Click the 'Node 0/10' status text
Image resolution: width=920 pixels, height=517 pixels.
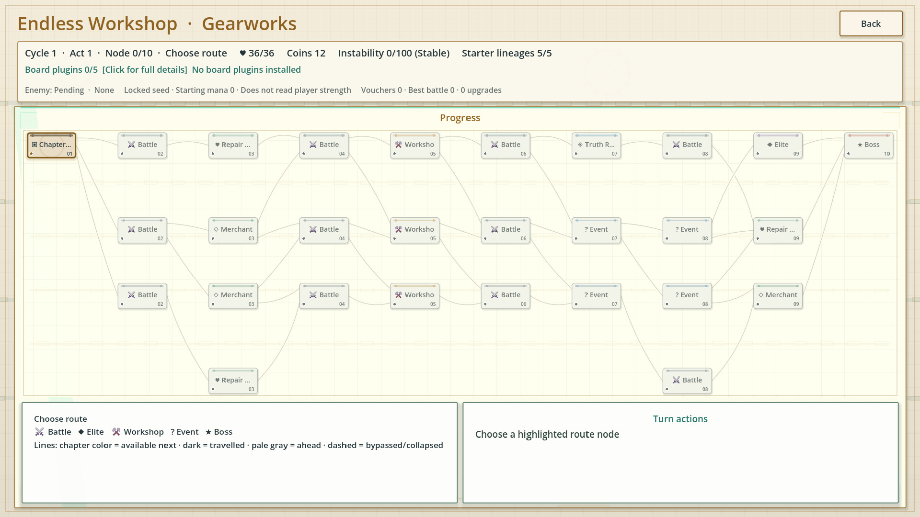(x=128, y=53)
